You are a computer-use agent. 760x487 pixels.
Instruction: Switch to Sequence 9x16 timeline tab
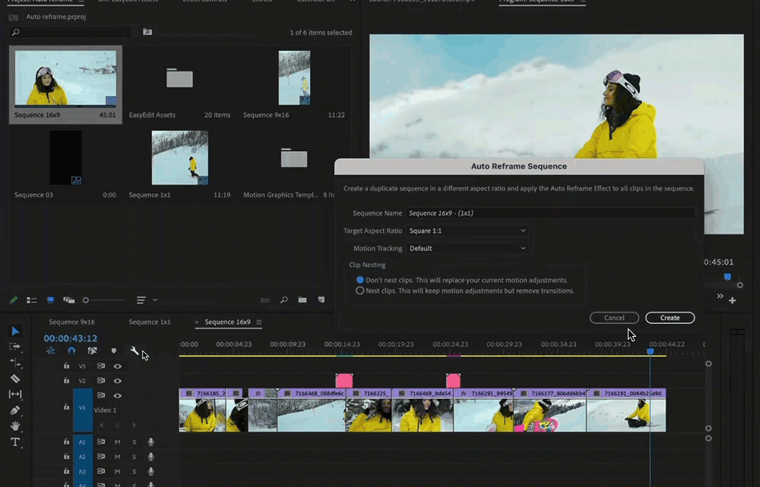click(71, 322)
